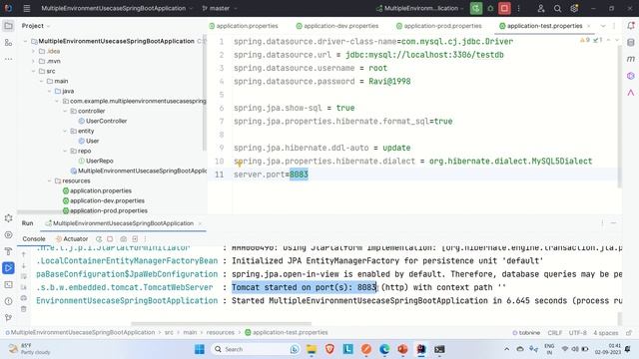
Task: Open Microsoft Edge from taskbar
Action: (384, 349)
